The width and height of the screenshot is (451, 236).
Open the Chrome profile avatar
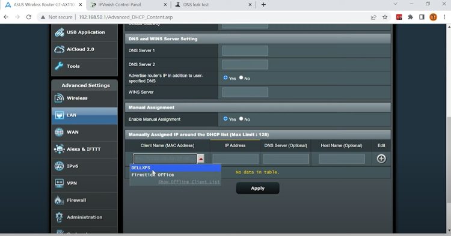coord(433,17)
